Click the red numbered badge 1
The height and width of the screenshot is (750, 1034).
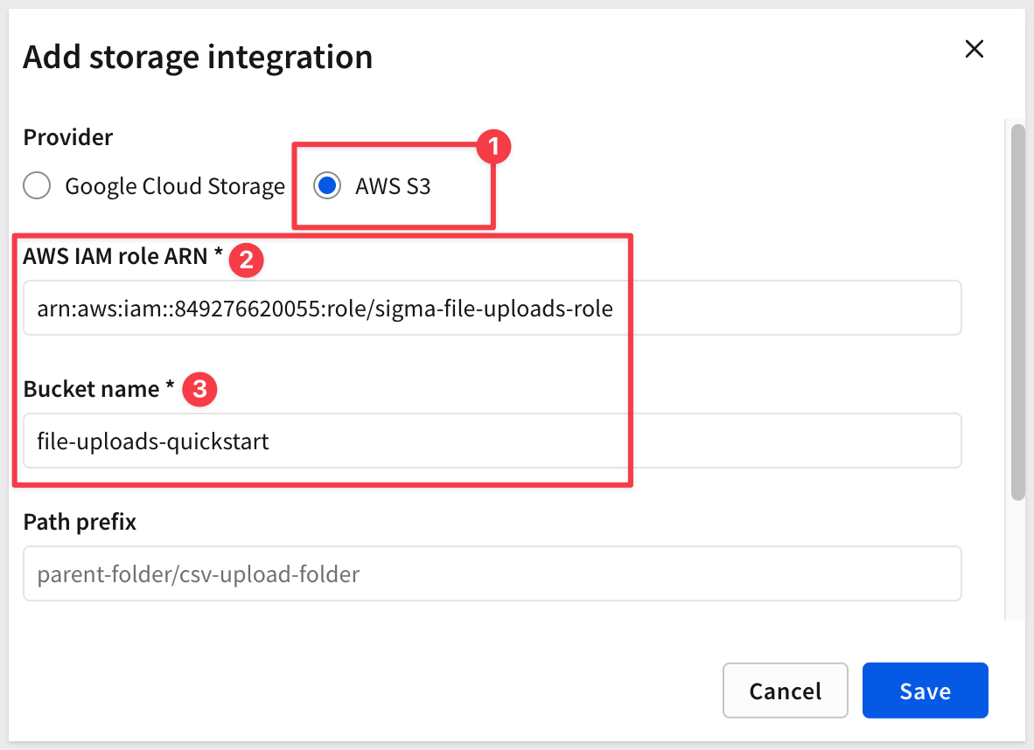tap(493, 146)
